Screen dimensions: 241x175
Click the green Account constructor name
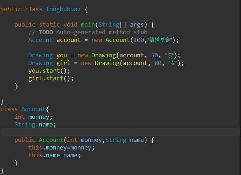51,140
